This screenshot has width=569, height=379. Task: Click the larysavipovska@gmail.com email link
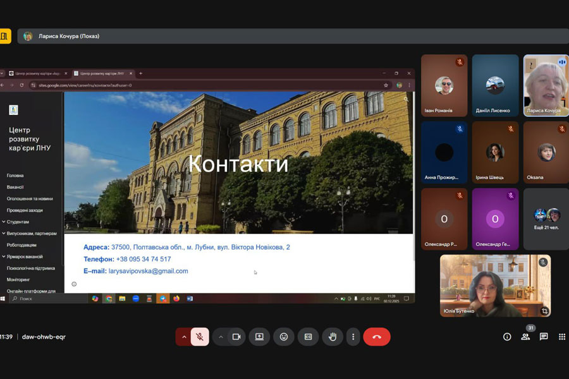click(x=148, y=271)
